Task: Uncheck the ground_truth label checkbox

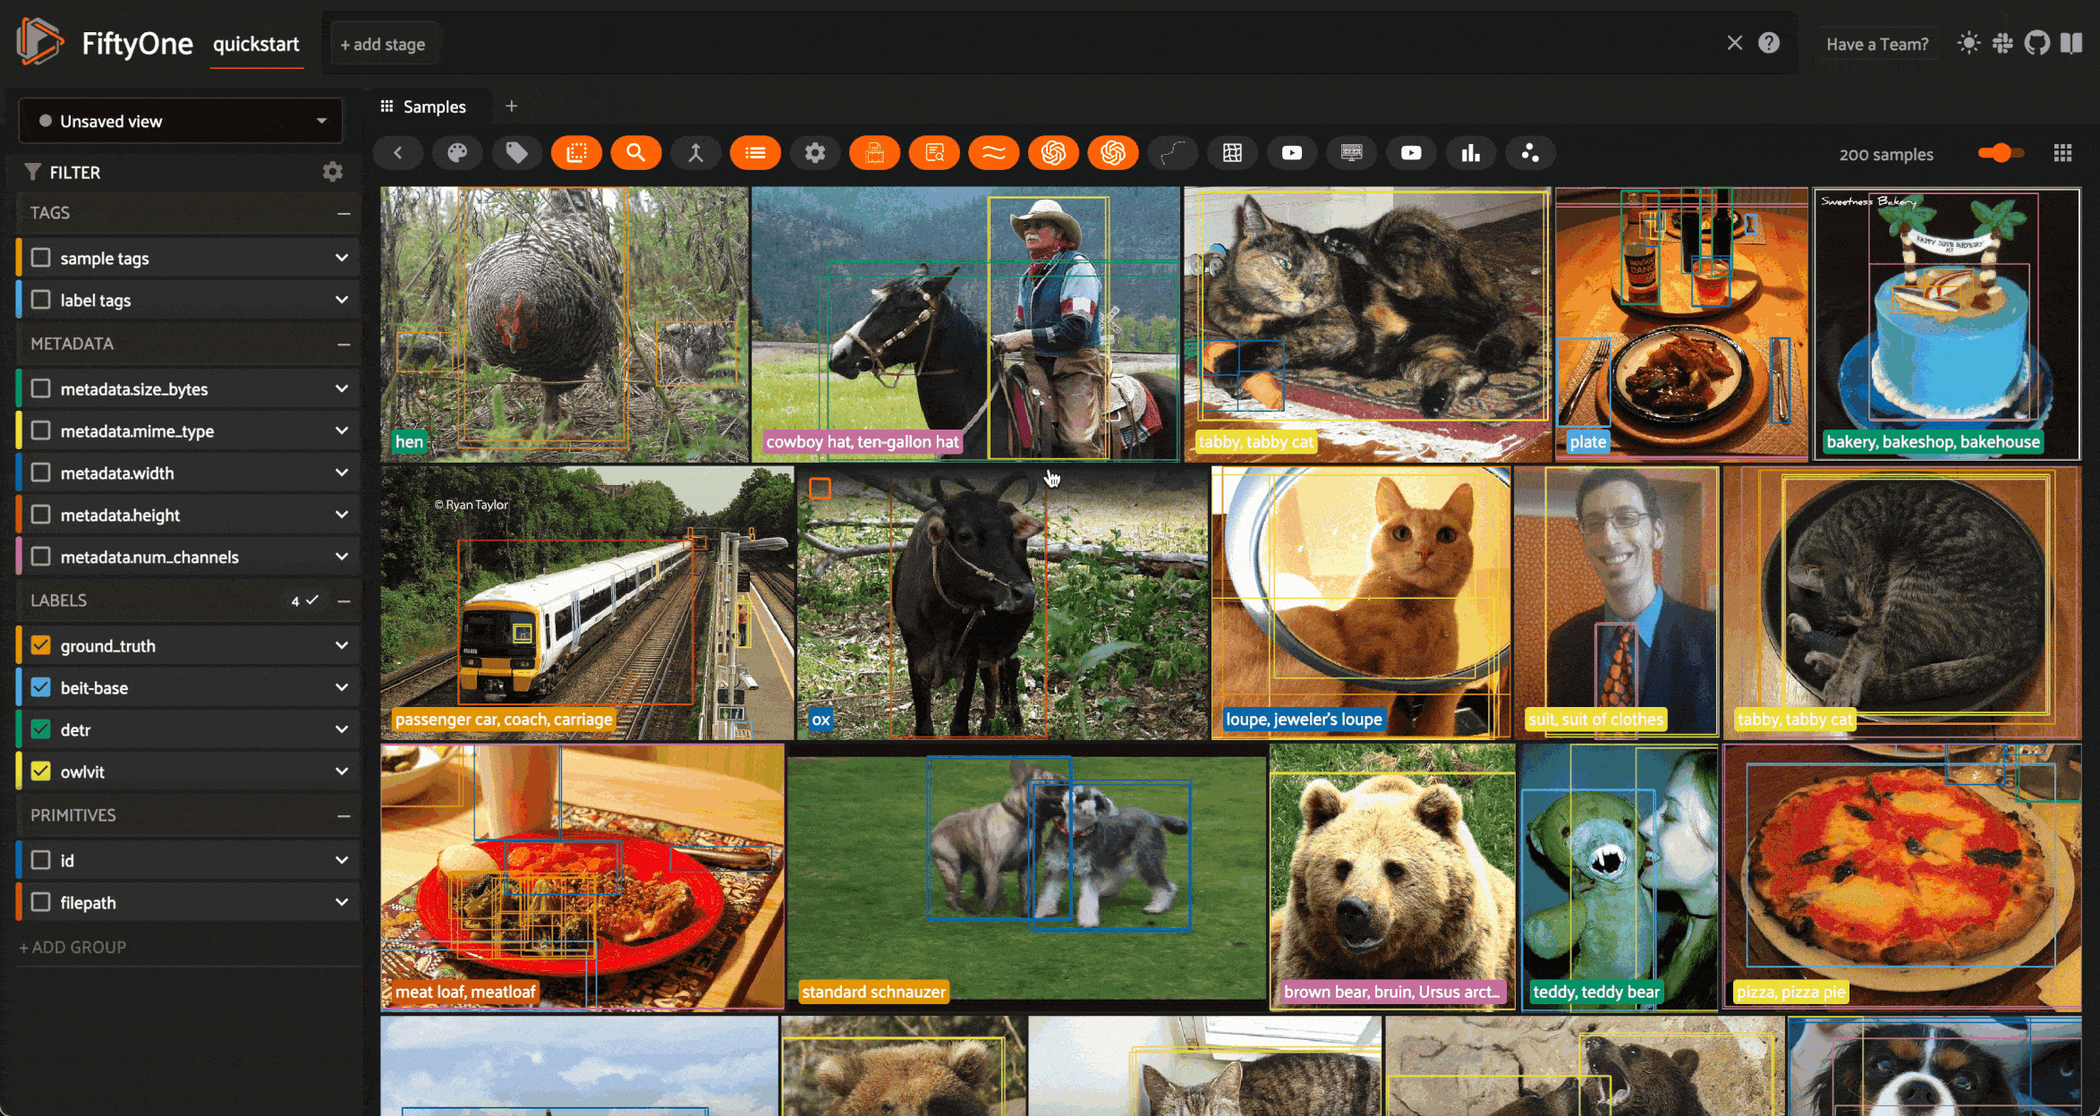Action: [41, 645]
